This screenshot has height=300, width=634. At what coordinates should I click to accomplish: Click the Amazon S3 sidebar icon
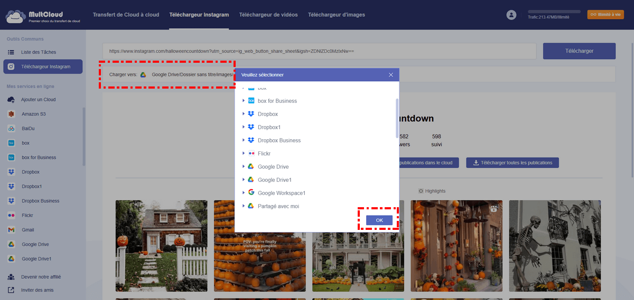click(11, 114)
